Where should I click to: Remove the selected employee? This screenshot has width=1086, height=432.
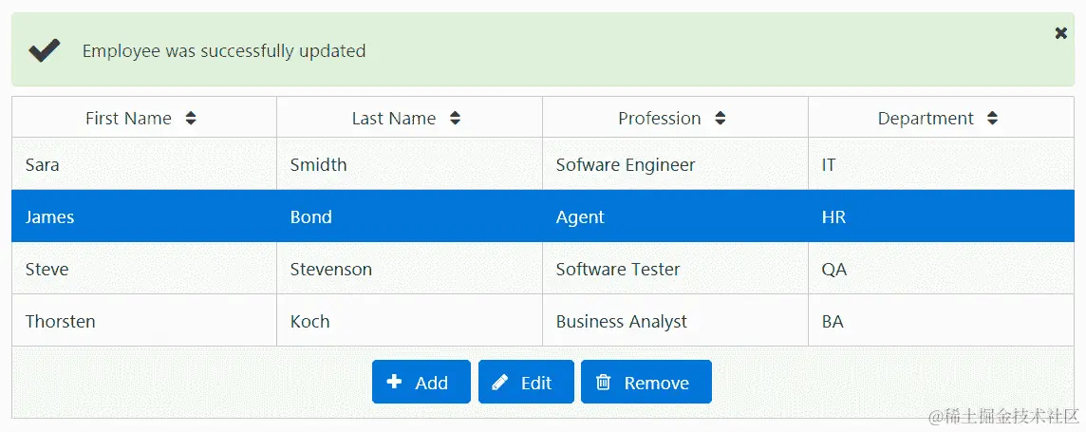[646, 383]
